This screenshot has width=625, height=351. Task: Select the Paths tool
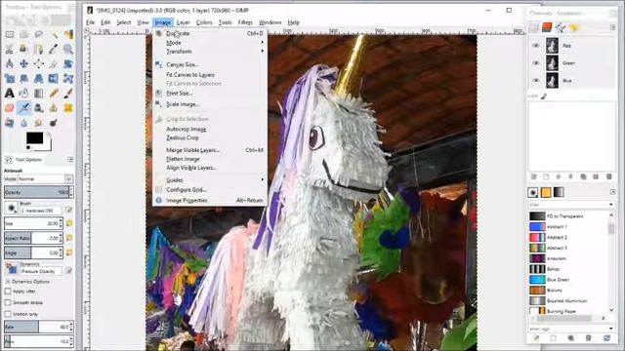pyautogui.click(x=39, y=49)
